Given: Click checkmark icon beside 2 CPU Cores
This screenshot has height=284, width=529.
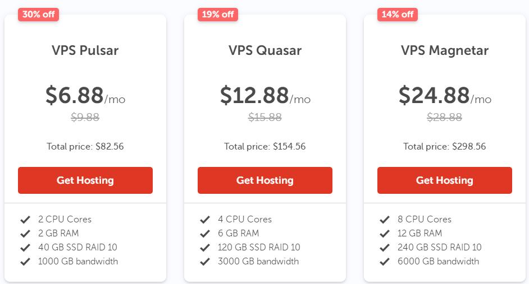Looking at the screenshot, I should (x=25, y=220).
